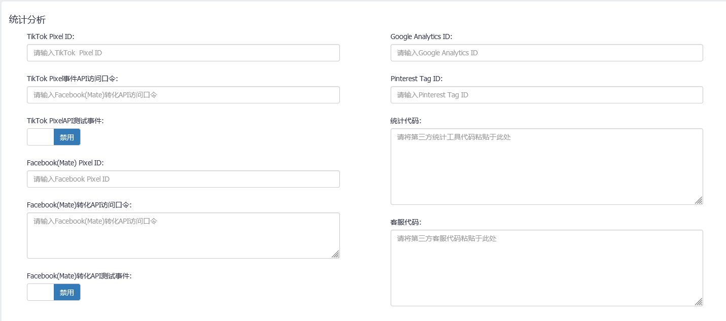Select the Google Analytics ID input field

pos(546,53)
